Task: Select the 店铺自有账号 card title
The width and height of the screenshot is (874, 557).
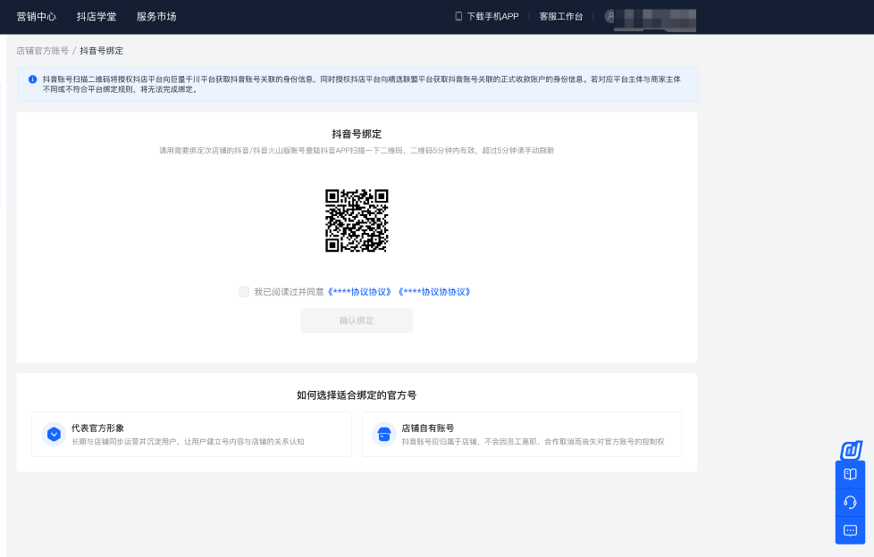Action: click(427, 428)
